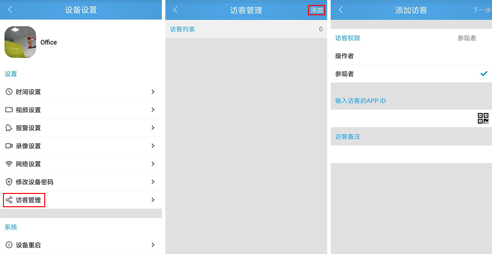Click the 访客备注 input field
Screen dimensions: 492x254
pos(411,154)
